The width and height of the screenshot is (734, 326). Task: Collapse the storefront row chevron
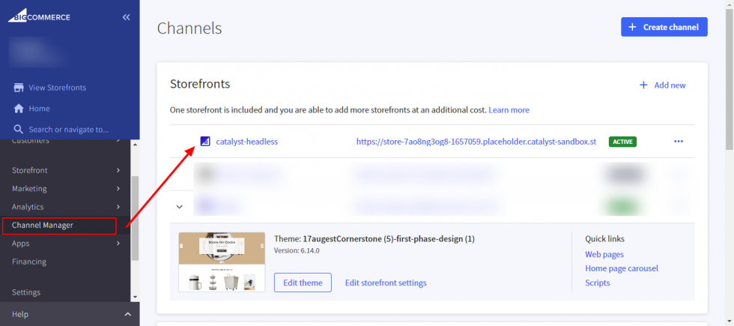tap(180, 206)
